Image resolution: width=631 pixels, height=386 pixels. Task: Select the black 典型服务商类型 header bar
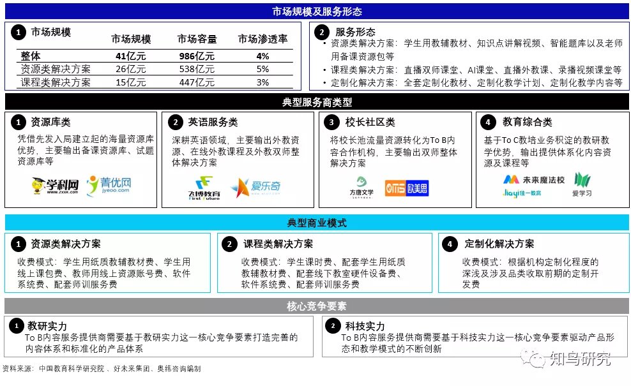317,102
